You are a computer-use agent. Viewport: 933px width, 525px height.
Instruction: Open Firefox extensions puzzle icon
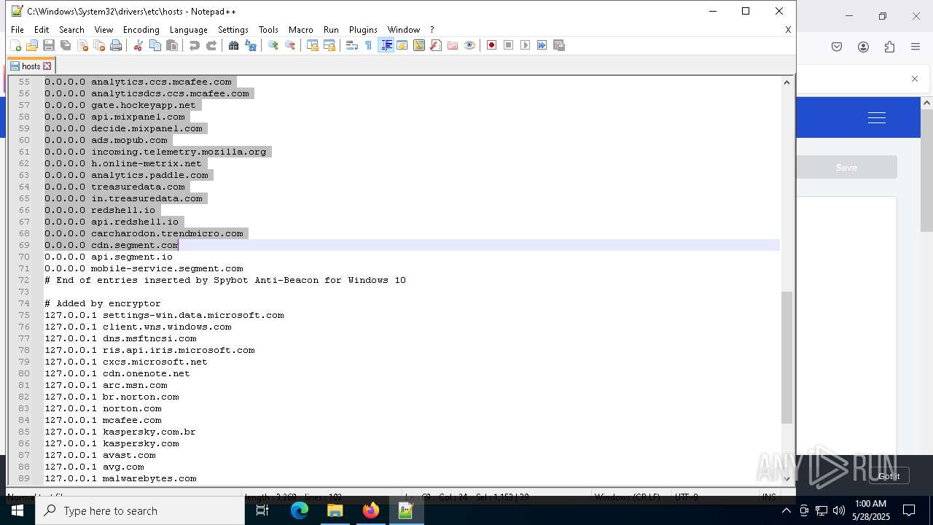coord(889,47)
